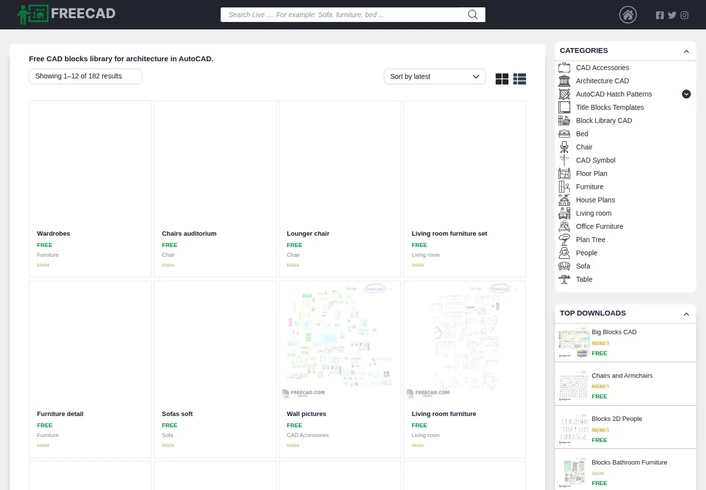The height and width of the screenshot is (490, 706).
Task: Open the Facebook icon in header
Action: click(660, 15)
